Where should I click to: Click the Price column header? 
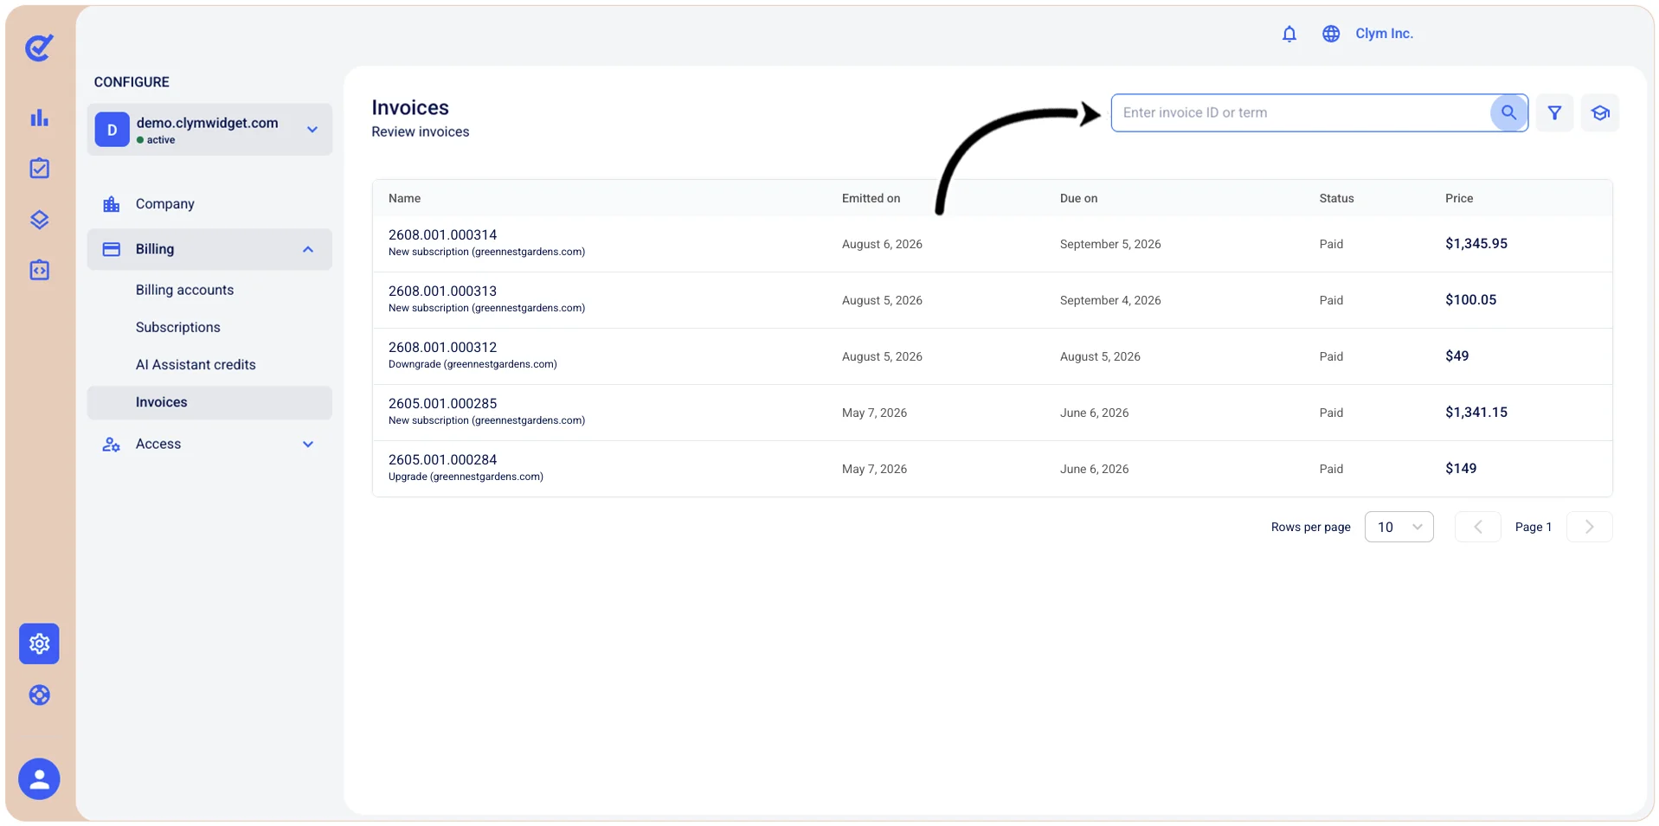(x=1459, y=198)
